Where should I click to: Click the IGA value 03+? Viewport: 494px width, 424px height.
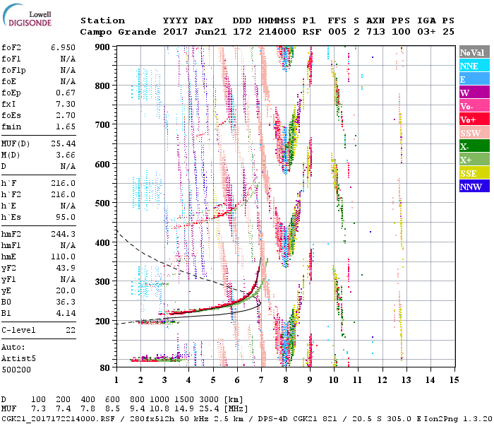coord(426,32)
